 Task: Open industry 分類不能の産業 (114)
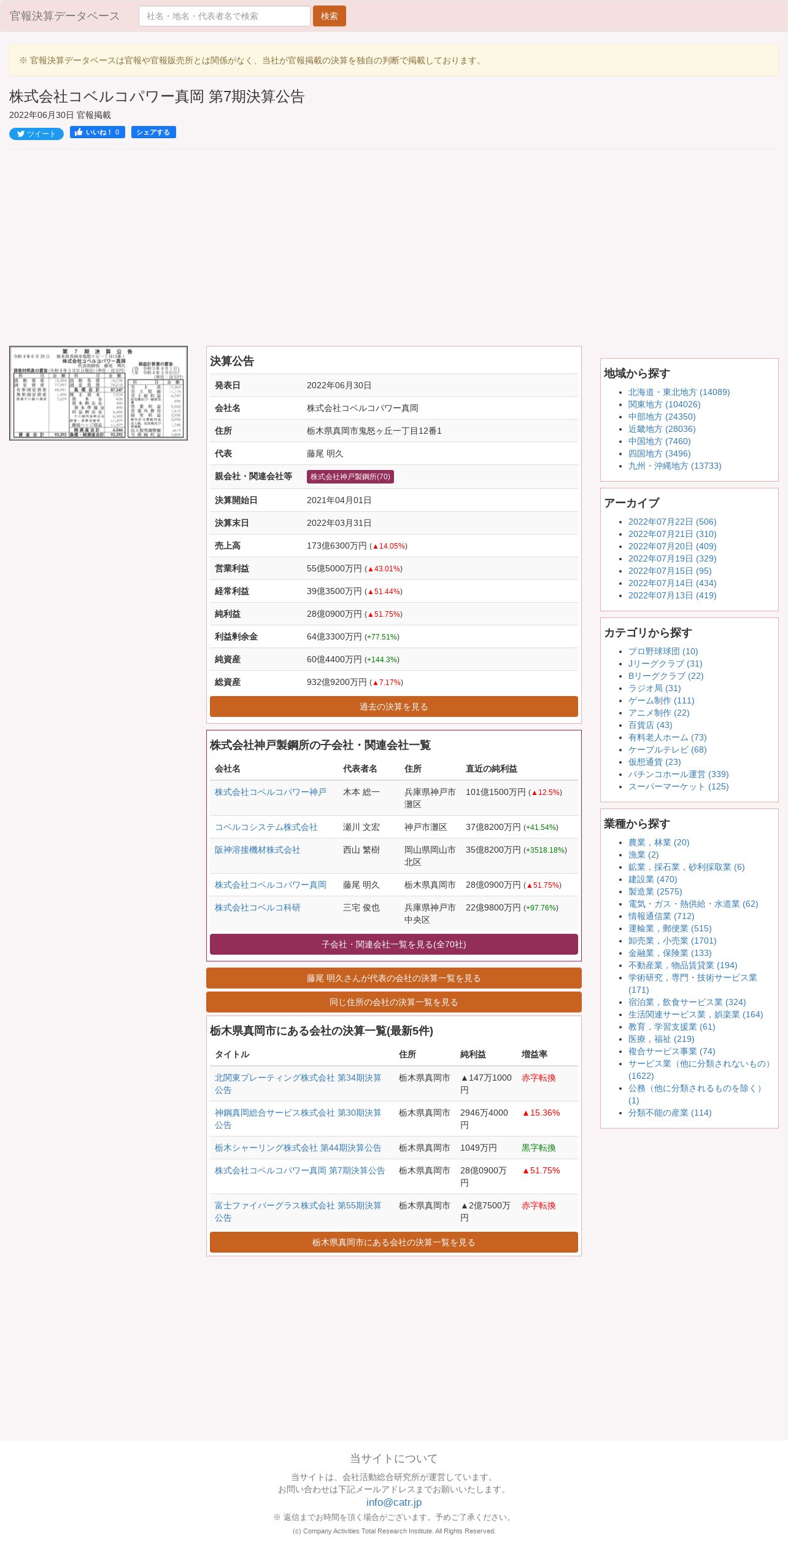click(670, 1113)
